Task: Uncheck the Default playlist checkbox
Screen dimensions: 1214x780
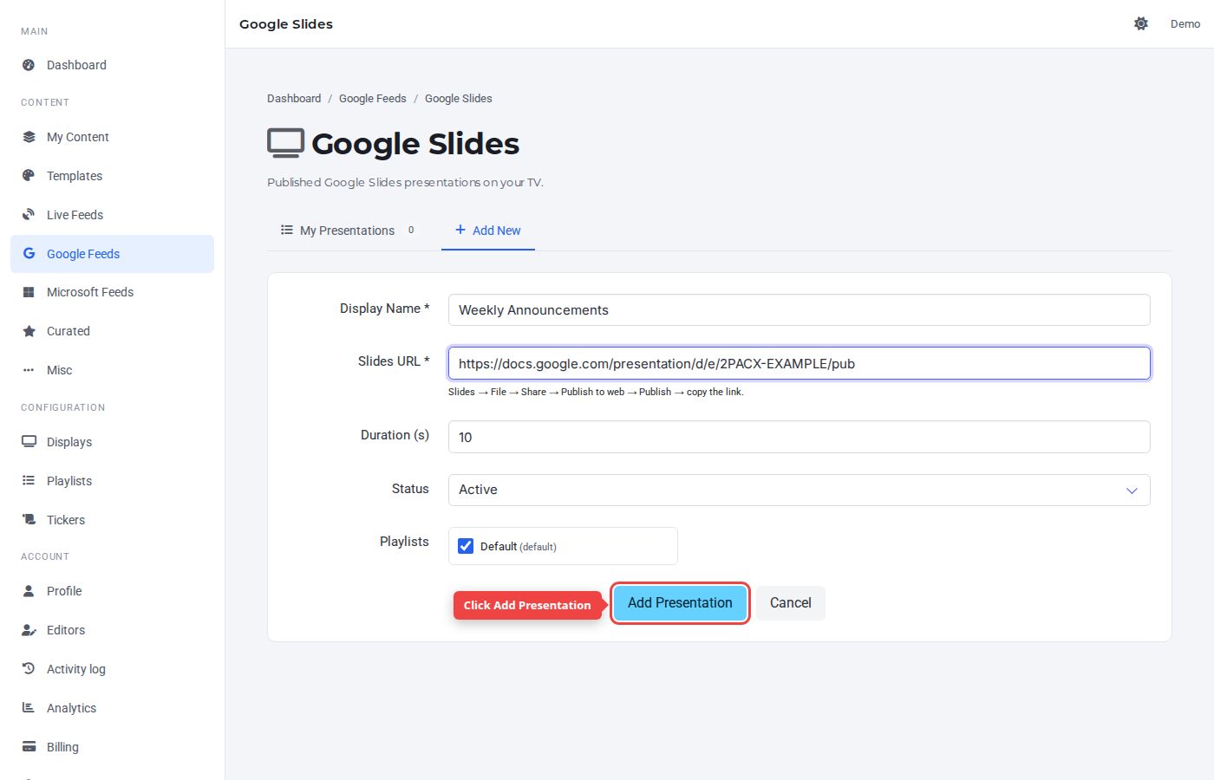Action: [466, 546]
